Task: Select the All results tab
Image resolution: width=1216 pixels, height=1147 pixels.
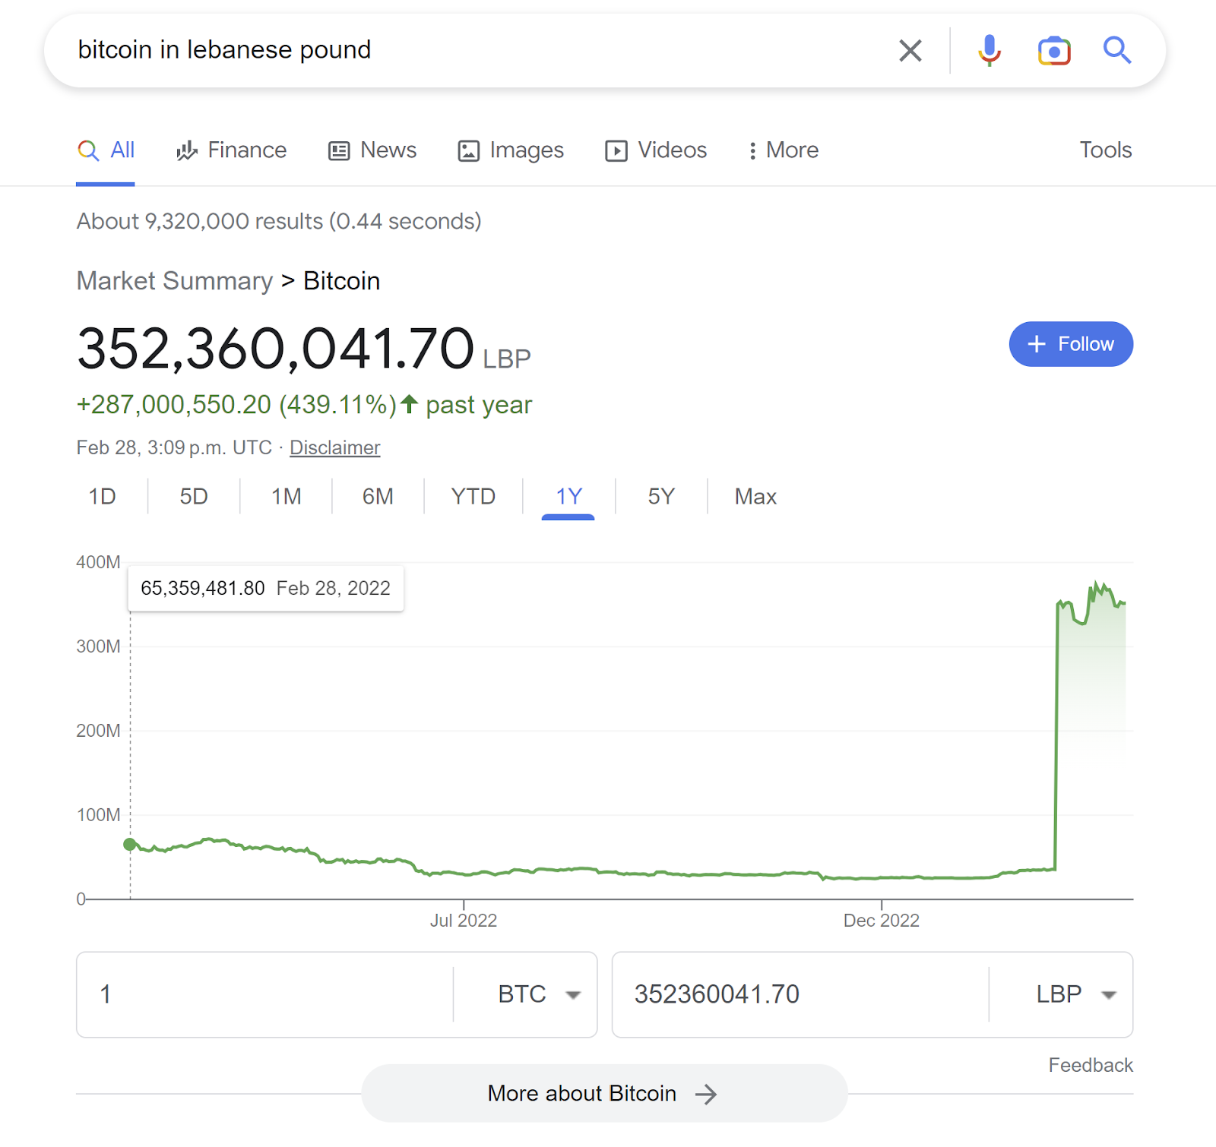Action: [106, 150]
